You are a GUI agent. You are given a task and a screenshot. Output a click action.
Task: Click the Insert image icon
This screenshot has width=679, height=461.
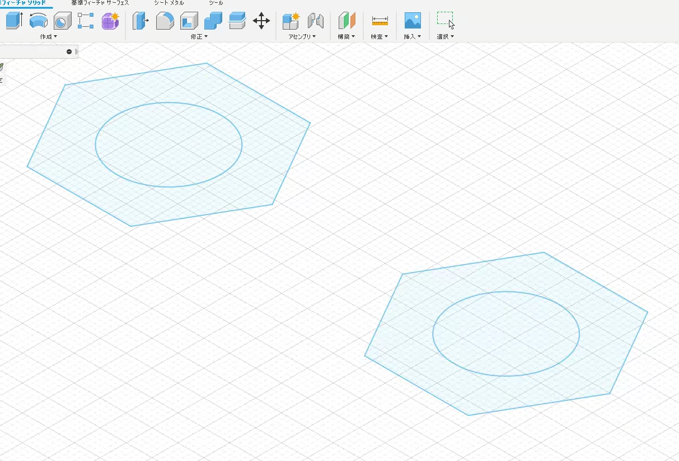[413, 21]
